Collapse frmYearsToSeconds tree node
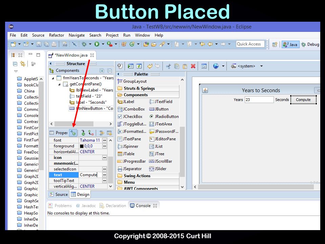 [x=53, y=78]
